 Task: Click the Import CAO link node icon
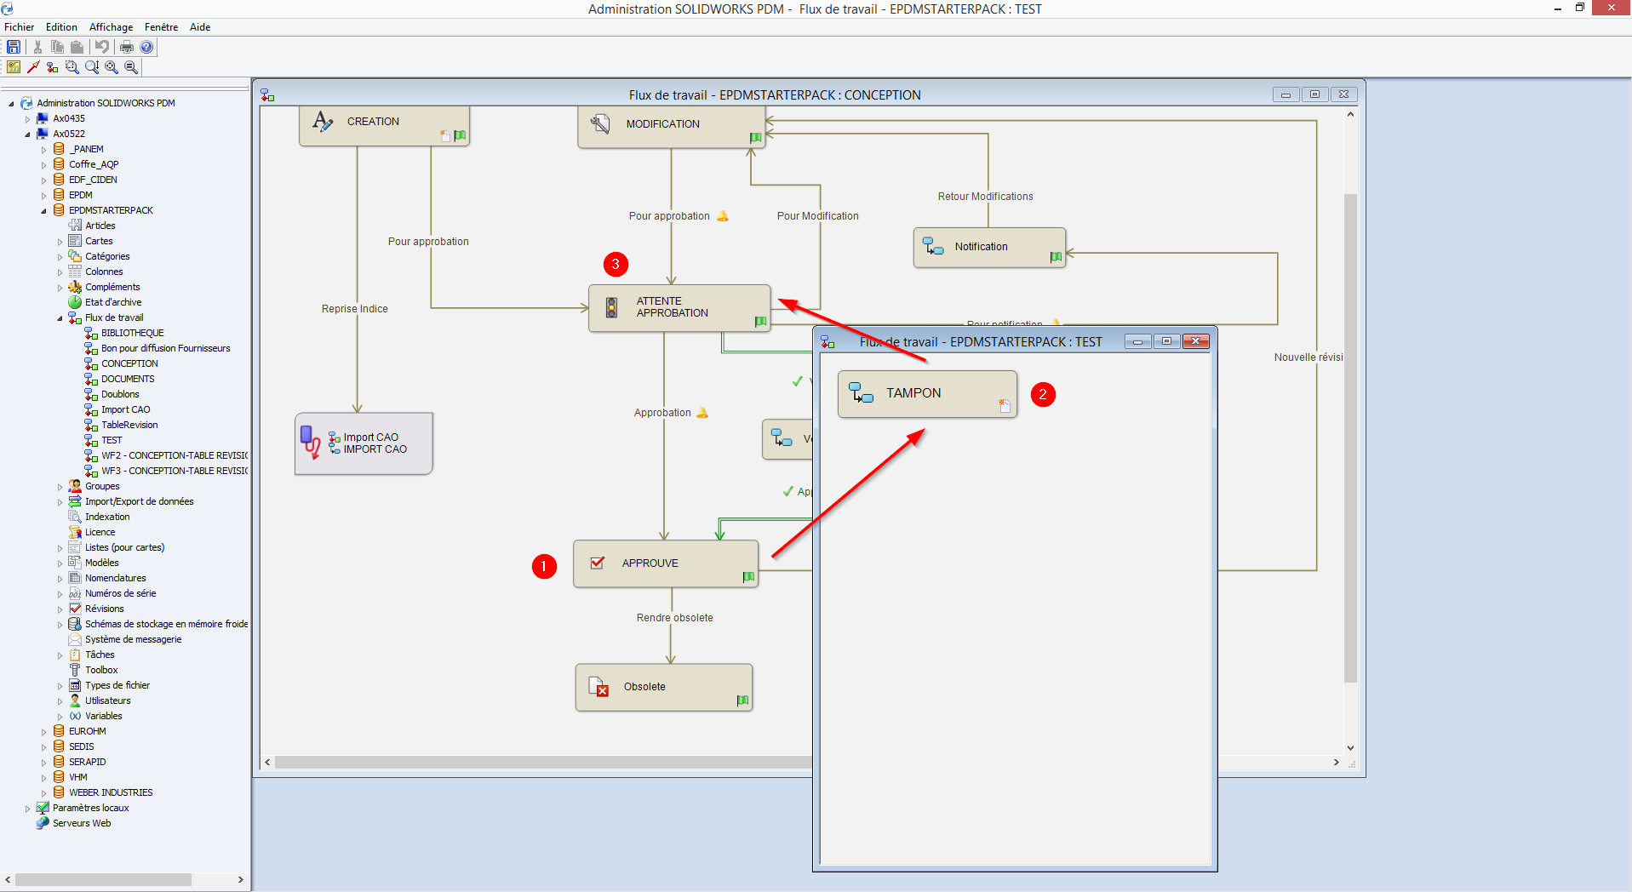click(x=312, y=443)
